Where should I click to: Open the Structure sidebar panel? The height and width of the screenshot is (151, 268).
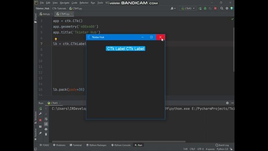[36, 117]
